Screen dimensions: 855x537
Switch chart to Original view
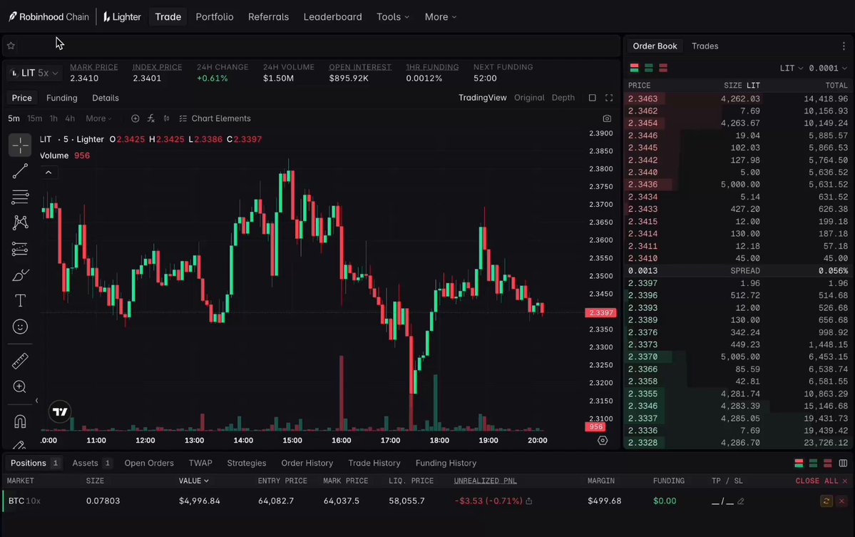(529, 98)
